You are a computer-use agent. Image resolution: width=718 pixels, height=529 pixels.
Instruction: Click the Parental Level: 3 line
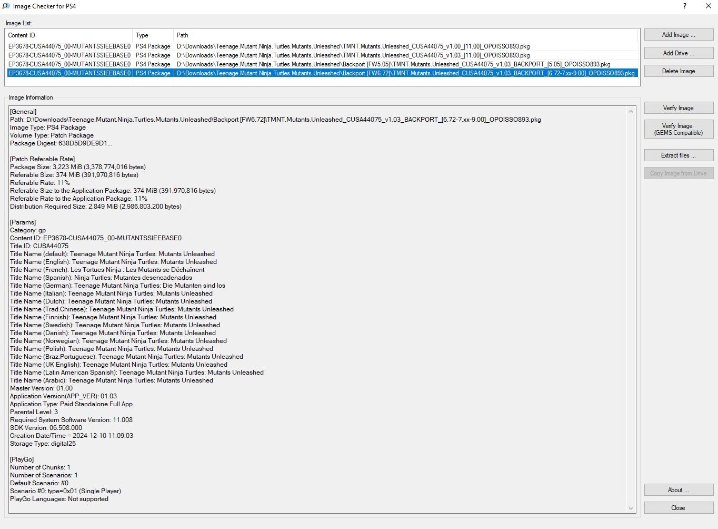(x=34, y=412)
